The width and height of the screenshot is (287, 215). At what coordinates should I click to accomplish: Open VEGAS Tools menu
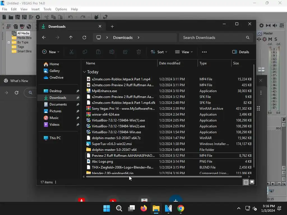coord(47,9)
